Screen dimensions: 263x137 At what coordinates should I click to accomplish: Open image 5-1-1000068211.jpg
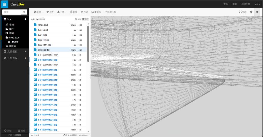tap(47, 105)
